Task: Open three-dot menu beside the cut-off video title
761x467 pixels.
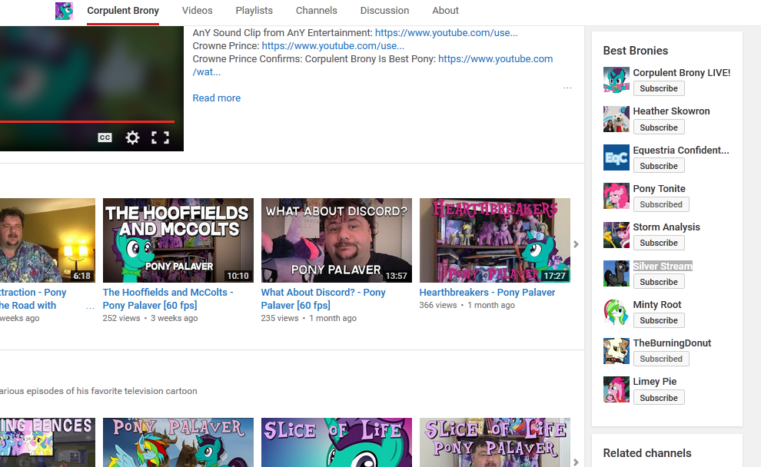Action: pos(90,307)
